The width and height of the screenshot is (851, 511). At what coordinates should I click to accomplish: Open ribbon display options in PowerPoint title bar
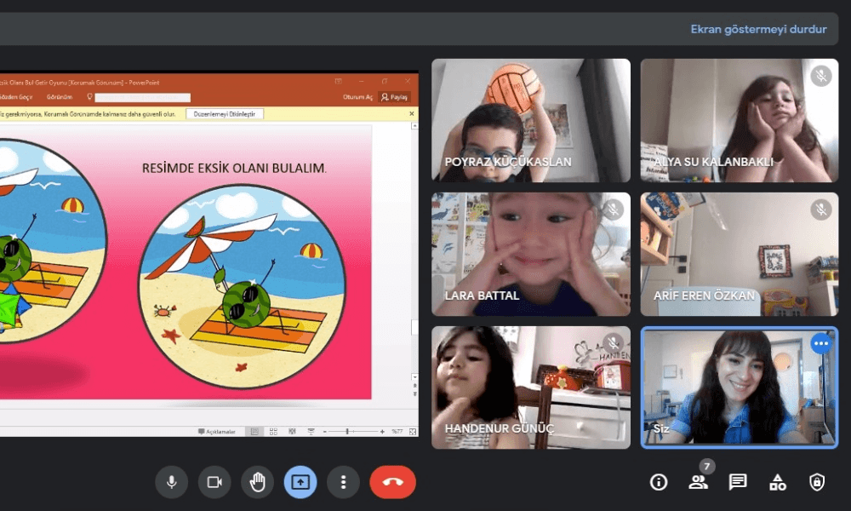click(x=338, y=82)
